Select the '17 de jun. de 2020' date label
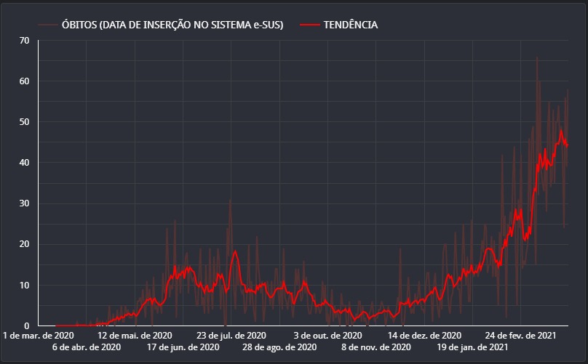 [x=183, y=348]
